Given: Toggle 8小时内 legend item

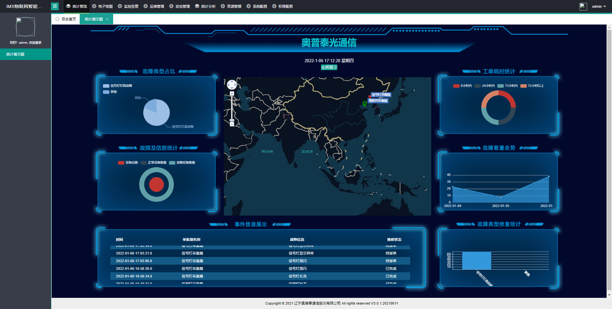Looking at the screenshot, I should pyautogui.click(x=463, y=86).
